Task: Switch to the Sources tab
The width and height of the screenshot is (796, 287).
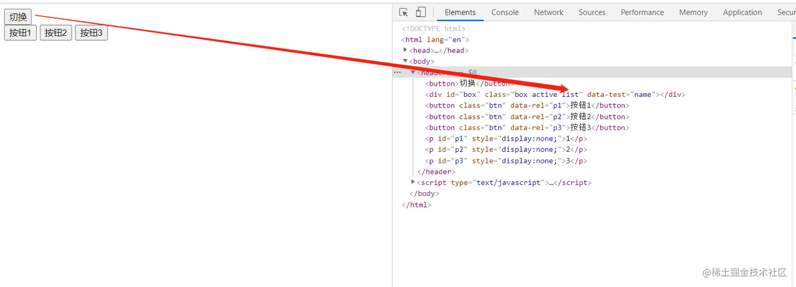Action: click(592, 12)
